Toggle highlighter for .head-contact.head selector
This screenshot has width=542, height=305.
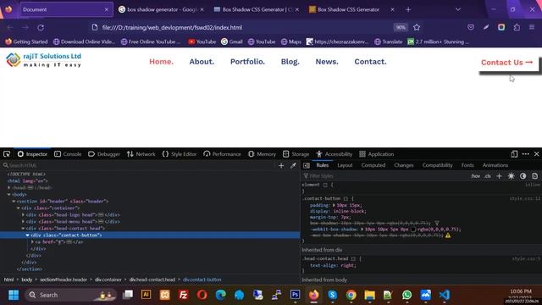[x=353, y=258]
